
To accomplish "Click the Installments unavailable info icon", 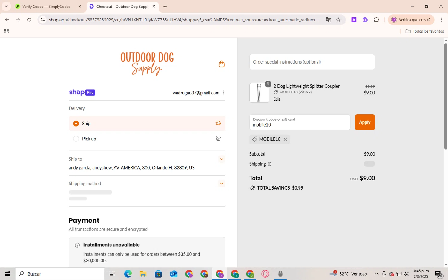I will (77, 245).
